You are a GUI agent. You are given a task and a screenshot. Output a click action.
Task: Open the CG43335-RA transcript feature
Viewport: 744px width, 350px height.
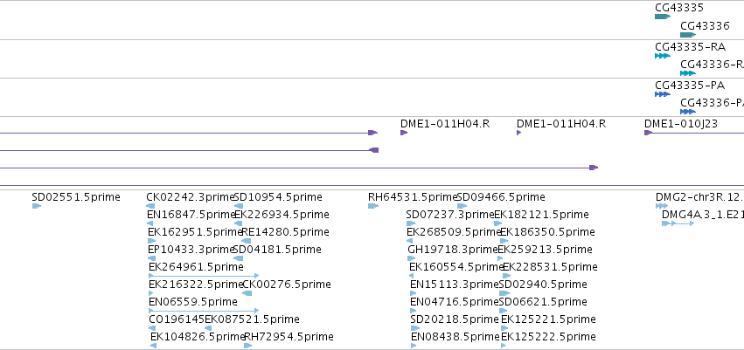tap(663, 56)
